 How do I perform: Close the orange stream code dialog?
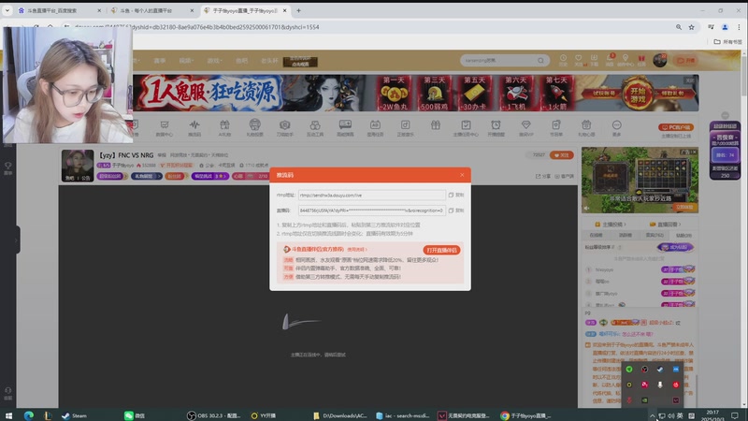(462, 175)
